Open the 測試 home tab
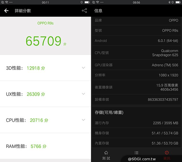The image size is (182, 162). click(106, 155)
